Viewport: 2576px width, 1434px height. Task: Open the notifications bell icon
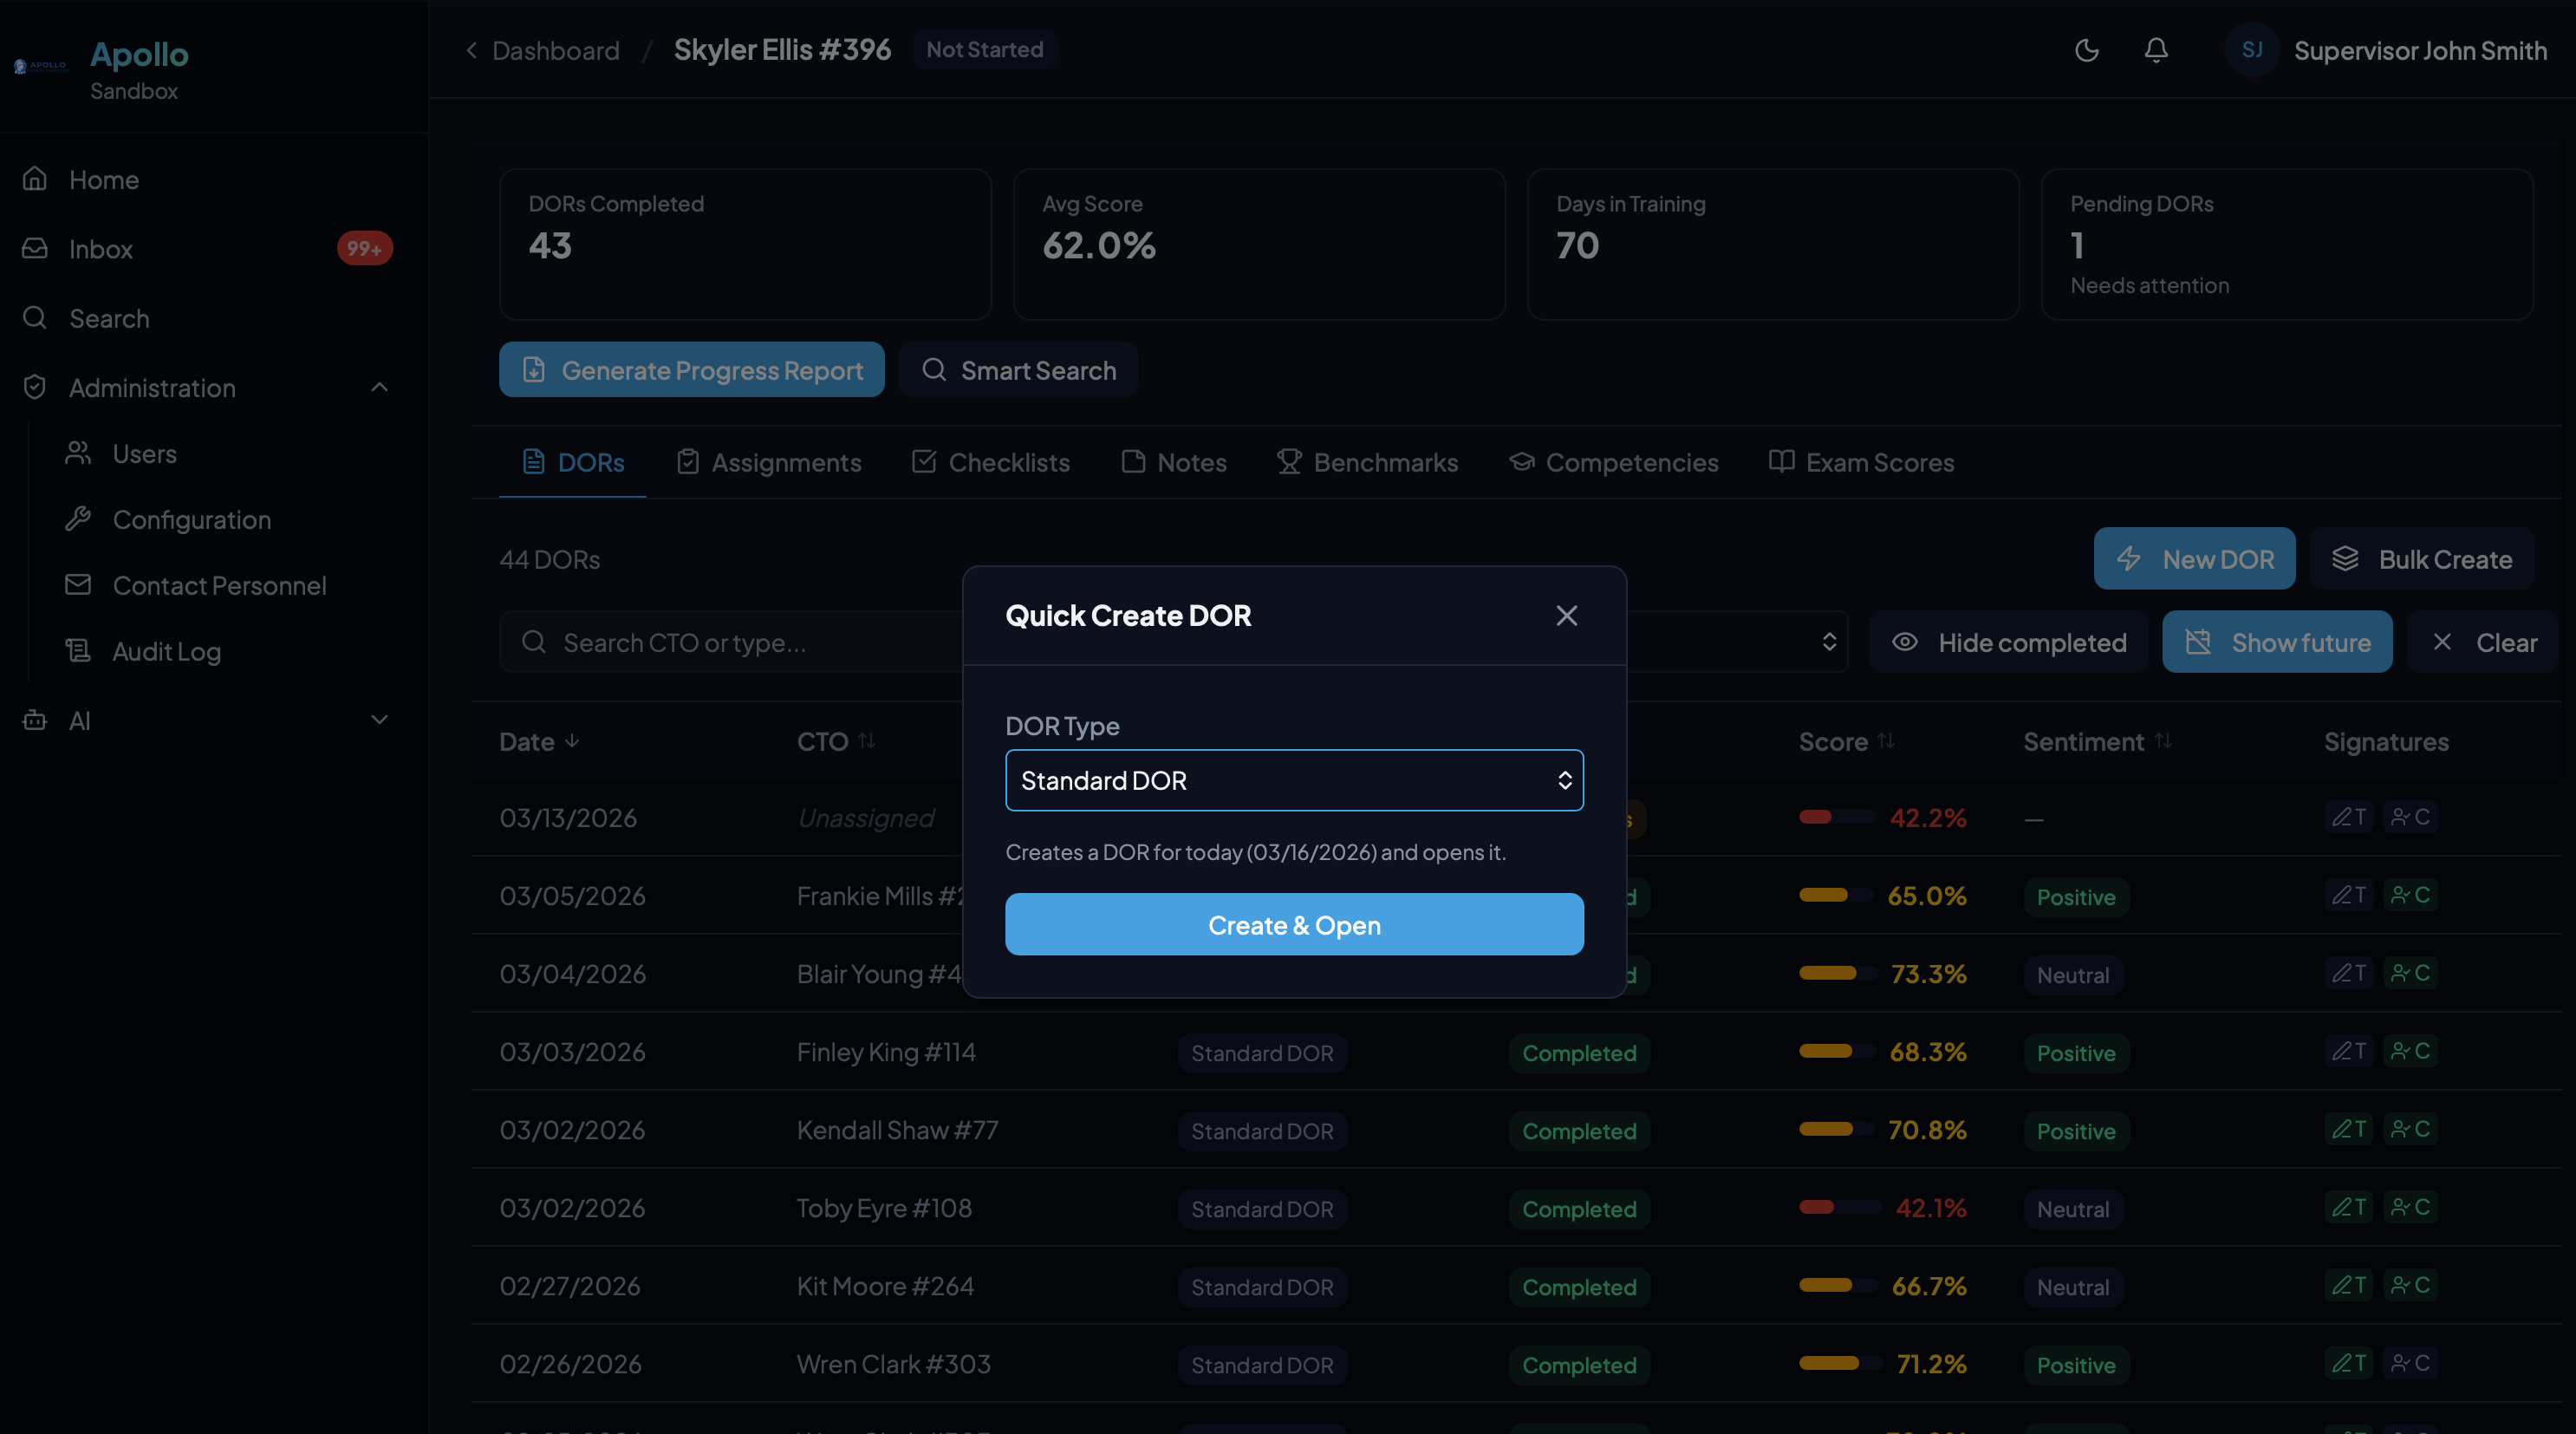[x=2156, y=50]
